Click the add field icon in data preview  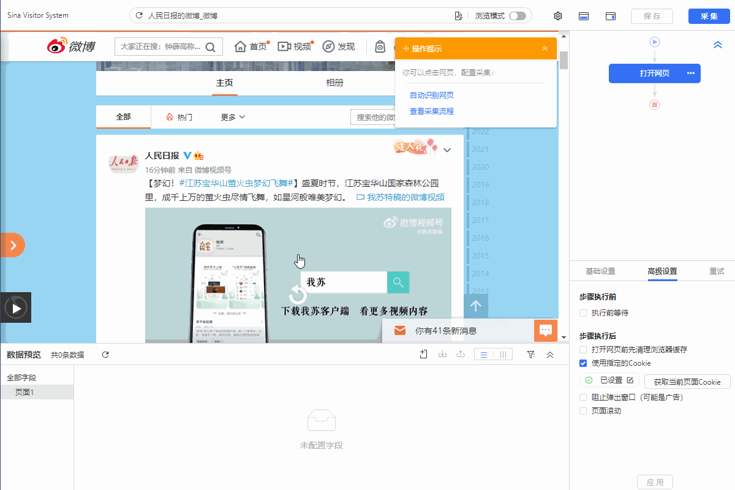[x=423, y=355]
